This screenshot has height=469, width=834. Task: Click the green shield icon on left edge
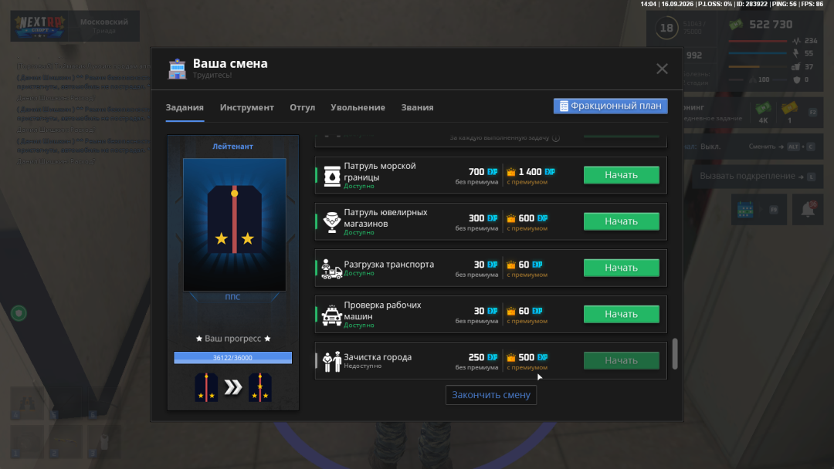(x=19, y=313)
